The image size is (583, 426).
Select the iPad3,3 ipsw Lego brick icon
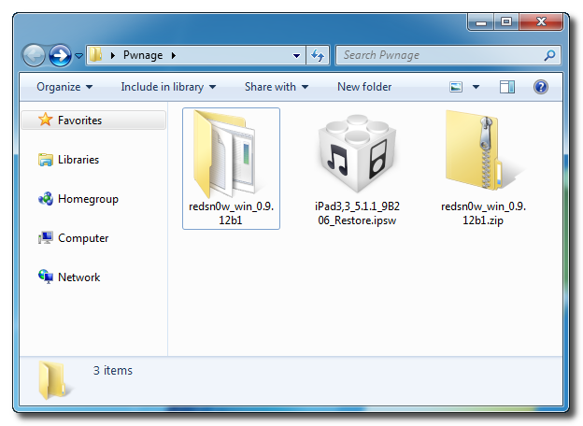(357, 154)
